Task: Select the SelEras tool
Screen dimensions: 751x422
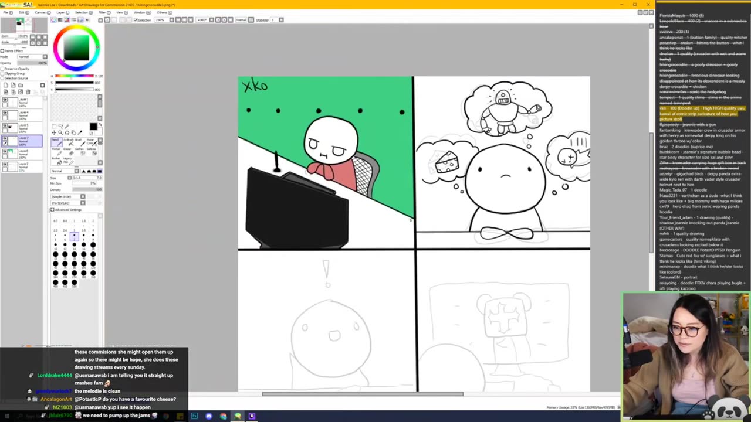Action: [x=92, y=151]
